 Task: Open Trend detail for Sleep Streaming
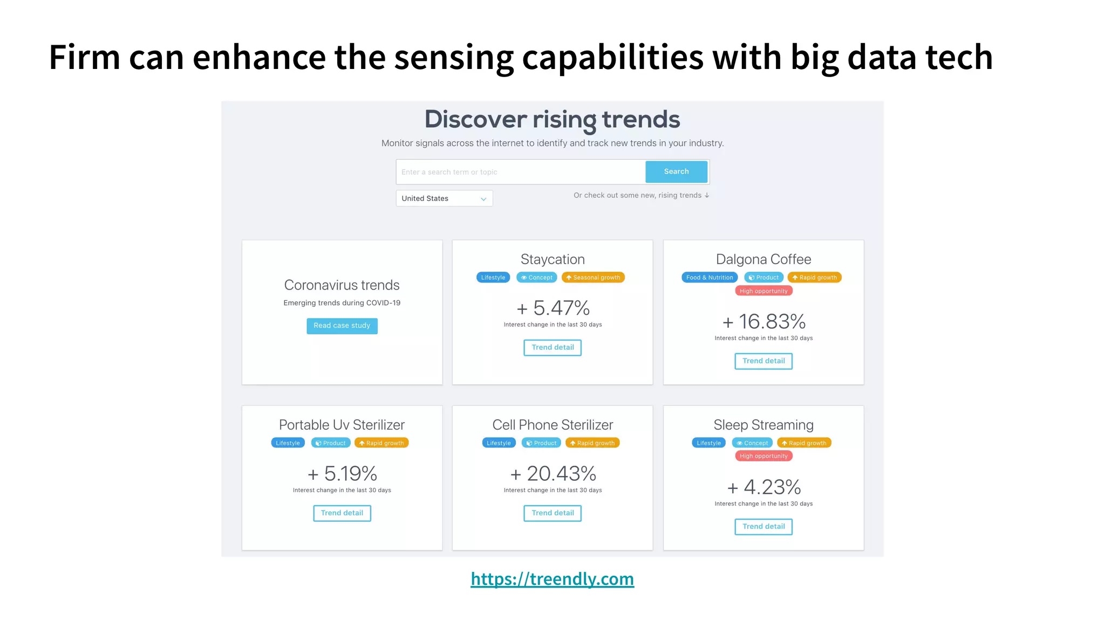tap(763, 527)
